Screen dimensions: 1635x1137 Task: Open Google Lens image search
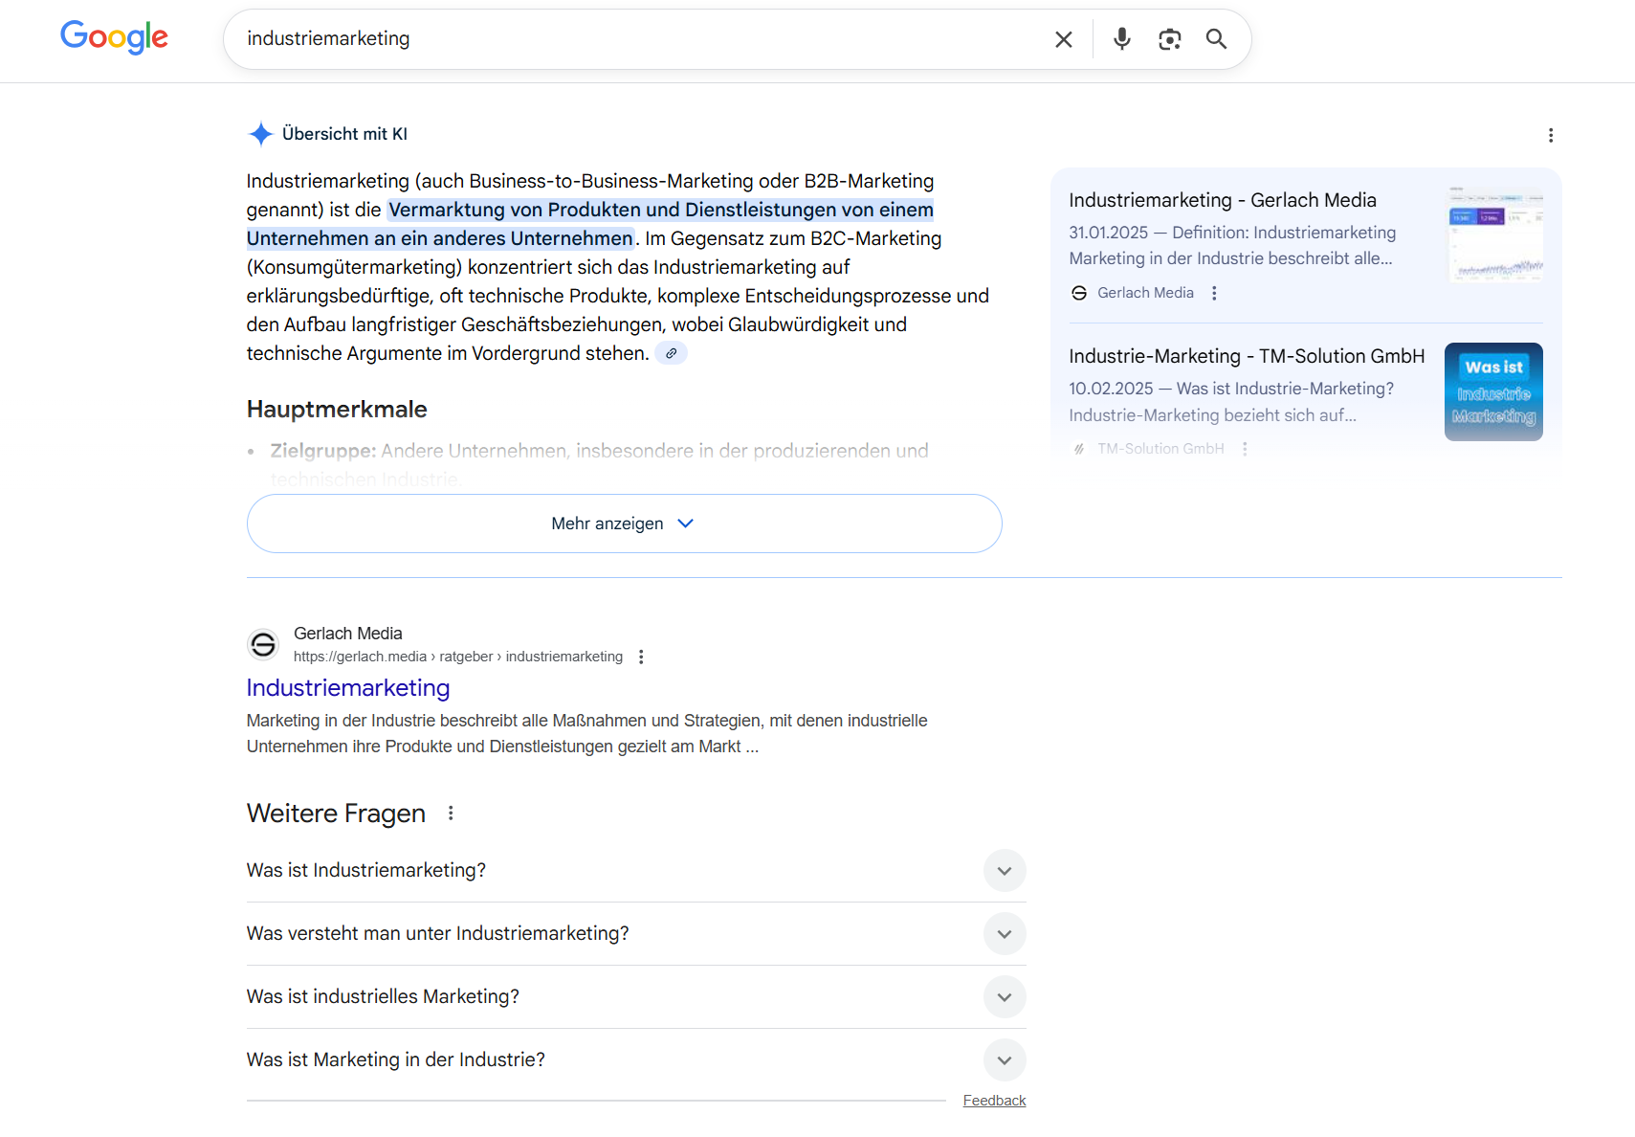coord(1169,39)
